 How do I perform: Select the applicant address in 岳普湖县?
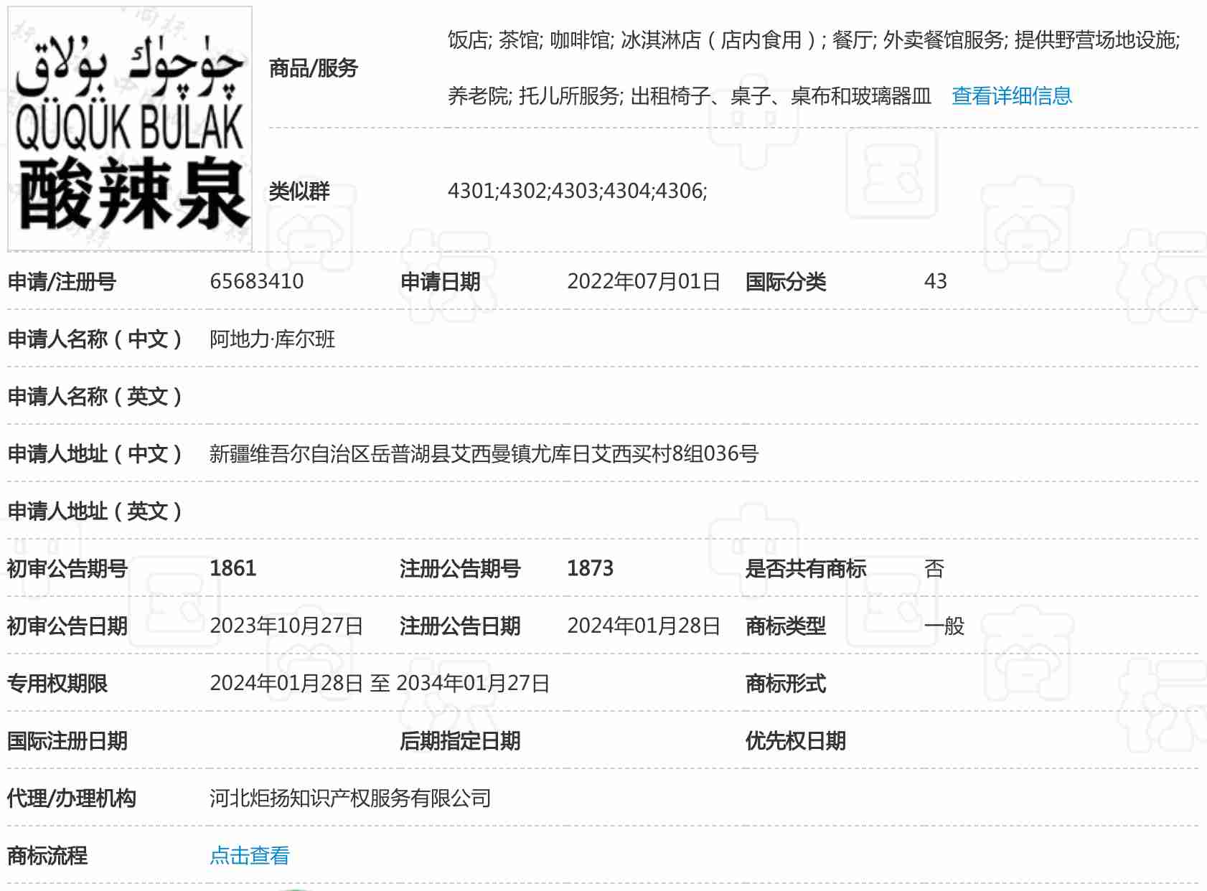483,453
